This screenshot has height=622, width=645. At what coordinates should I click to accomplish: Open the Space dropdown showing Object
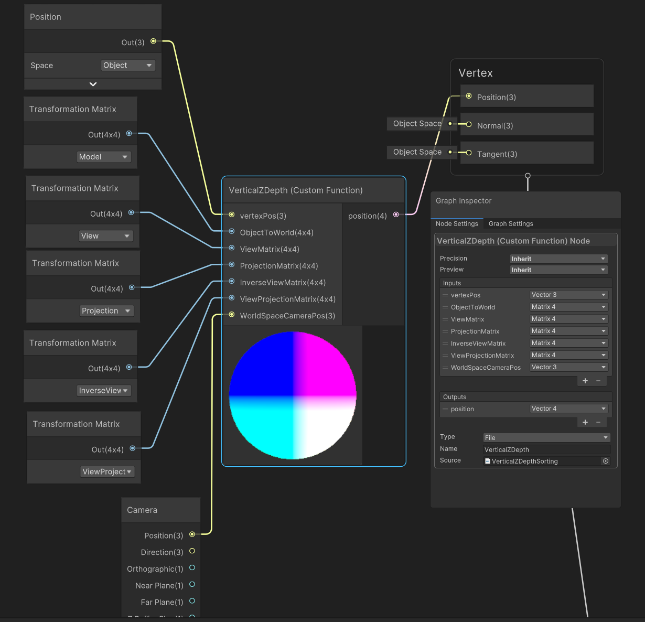pos(128,65)
